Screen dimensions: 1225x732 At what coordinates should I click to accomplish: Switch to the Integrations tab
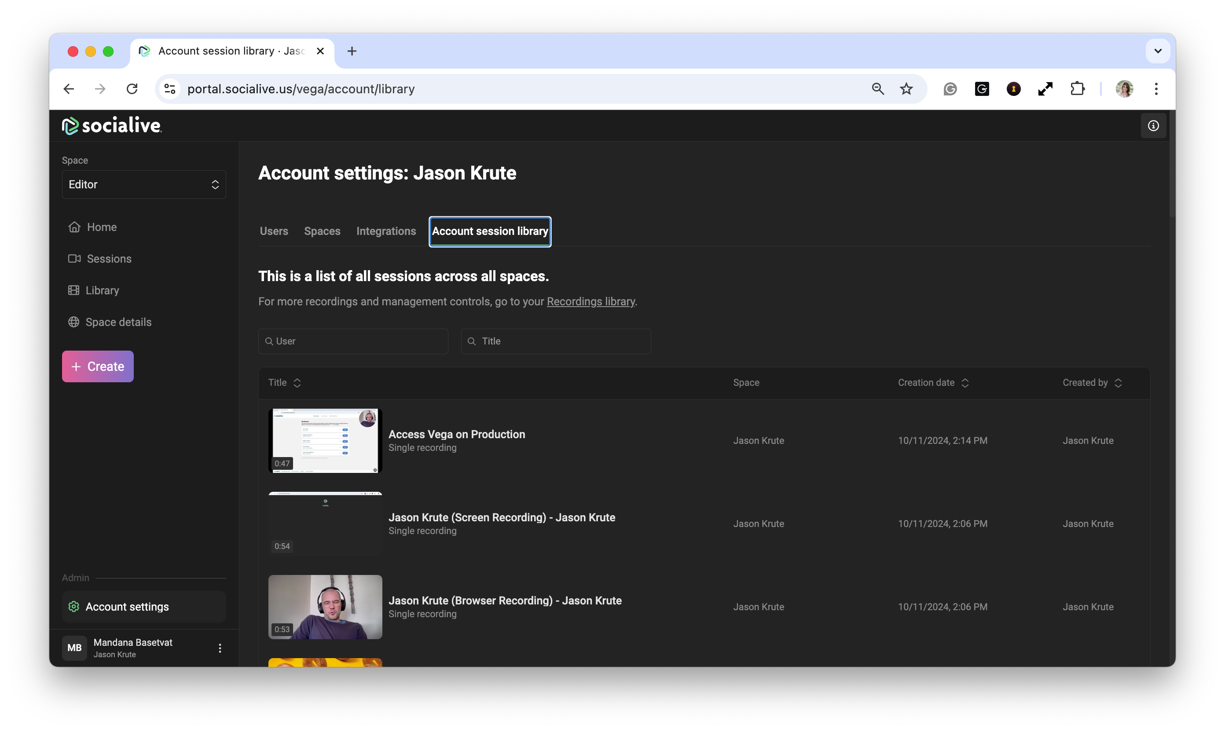[x=386, y=231]
